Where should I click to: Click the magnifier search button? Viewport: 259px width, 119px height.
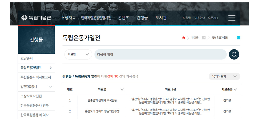click(x=234, y=54)
